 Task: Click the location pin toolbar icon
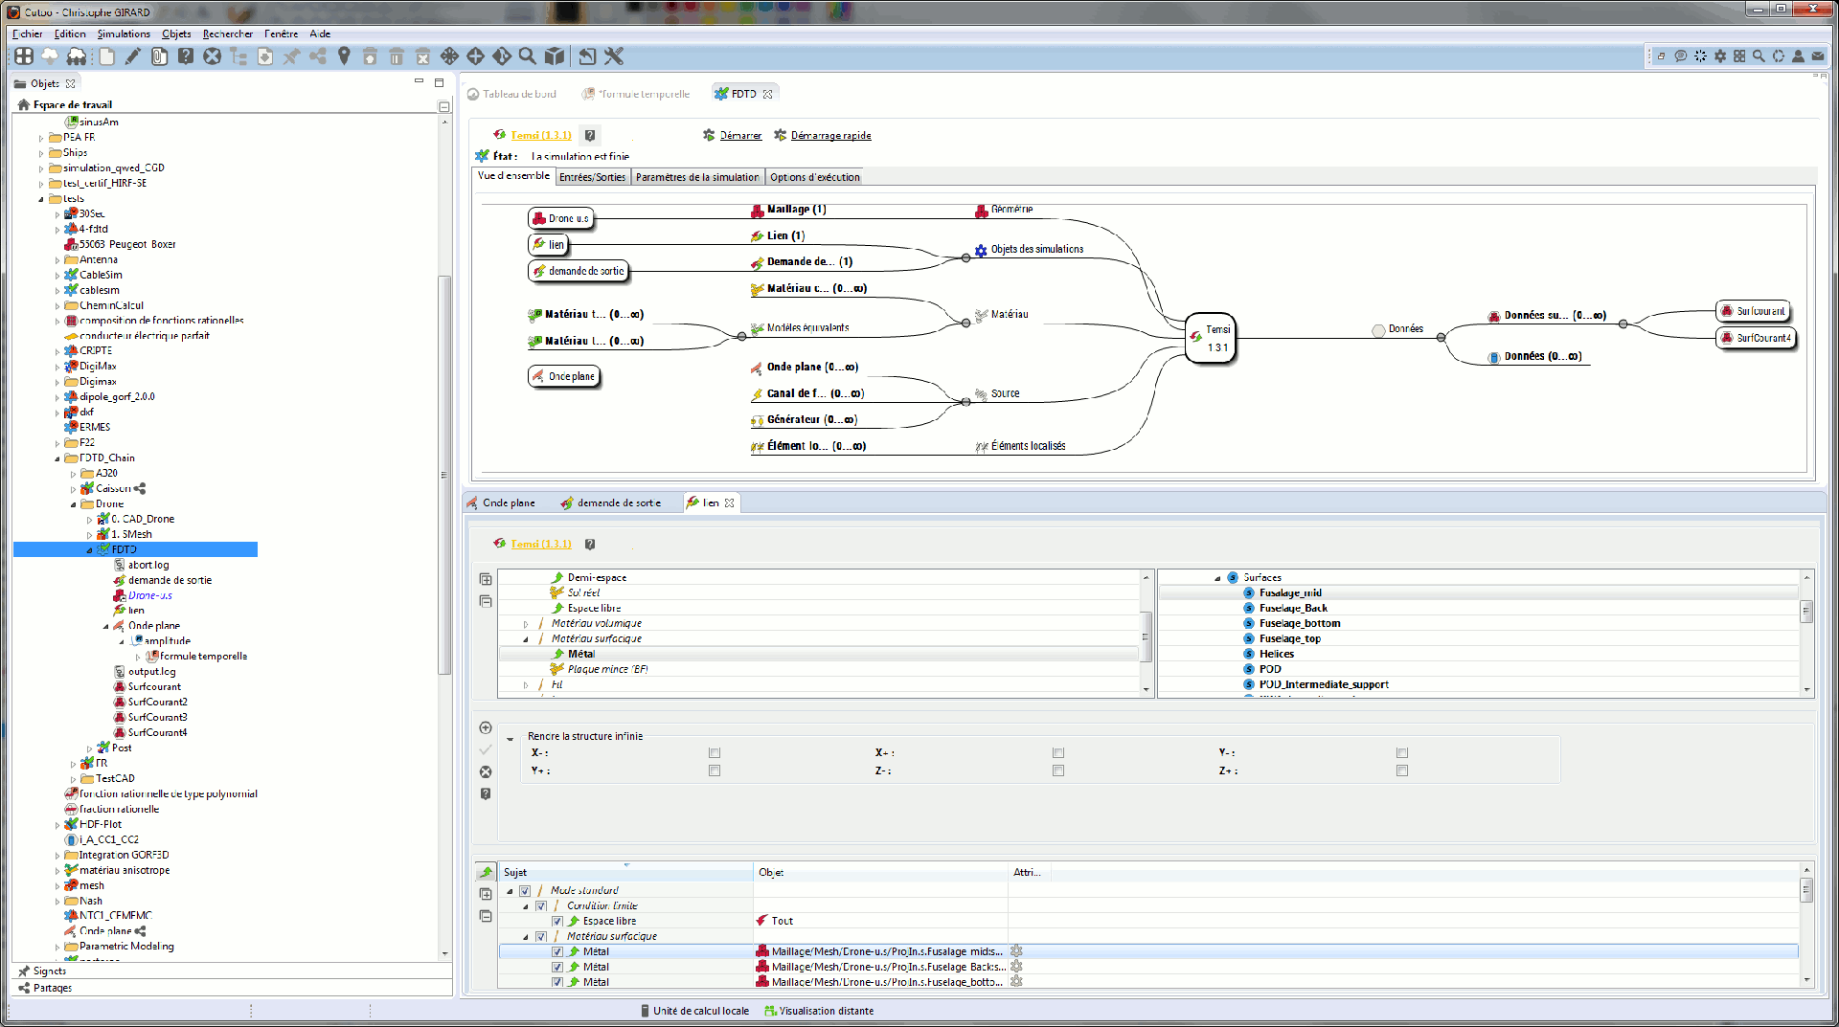(x=344, y=56)
